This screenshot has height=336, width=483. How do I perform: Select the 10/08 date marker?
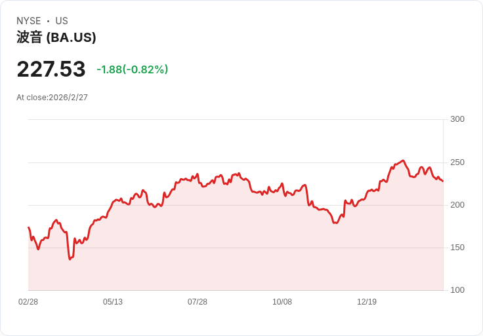(282, 302)
